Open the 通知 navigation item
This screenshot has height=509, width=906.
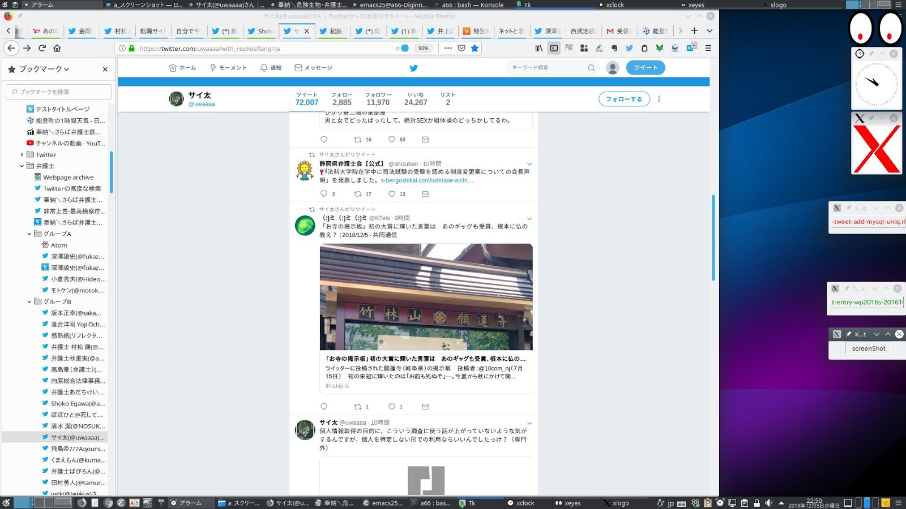click(x=271, y=68)
